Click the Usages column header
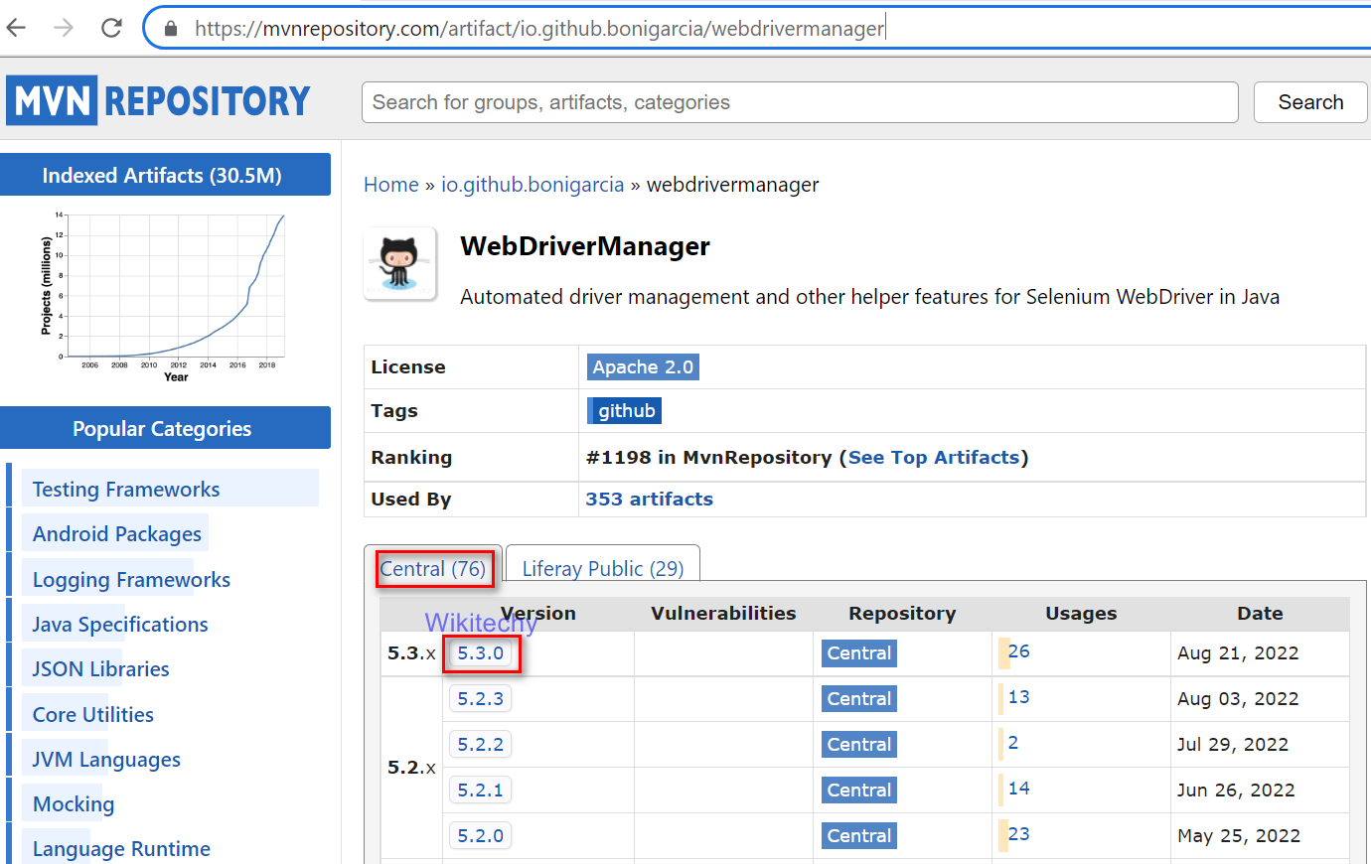This screenshot has width=1371, height=864. 1081,614
